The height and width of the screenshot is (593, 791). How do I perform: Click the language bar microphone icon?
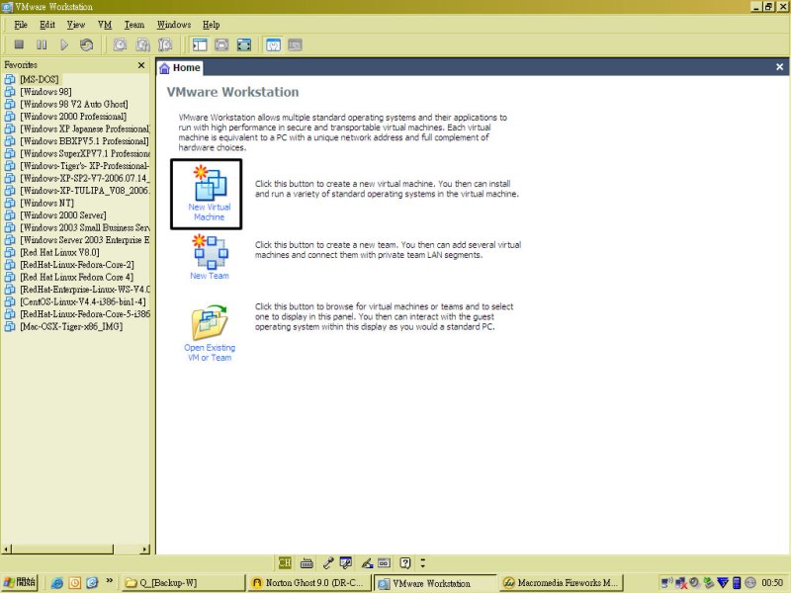tap(328, 562)
